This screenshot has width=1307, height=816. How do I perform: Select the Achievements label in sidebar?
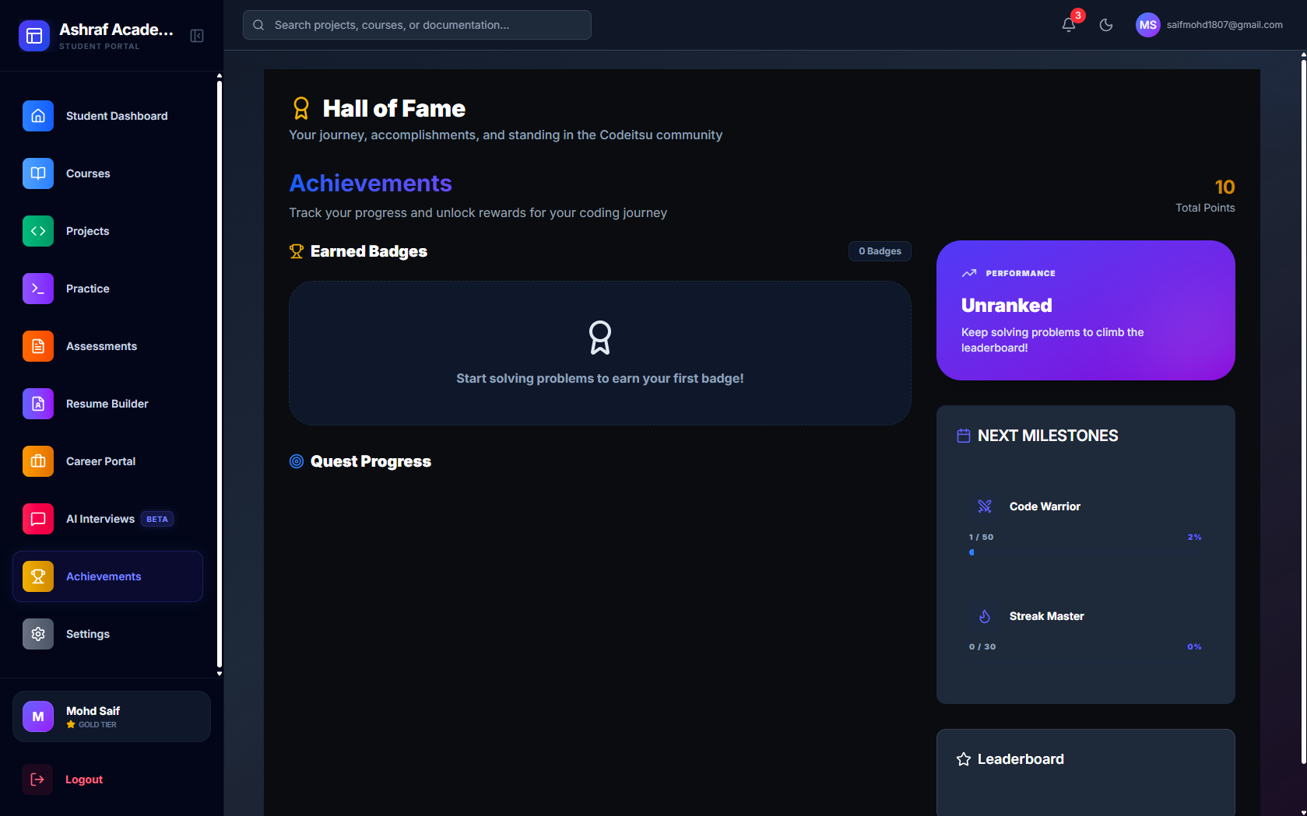[x=104, y=576]
